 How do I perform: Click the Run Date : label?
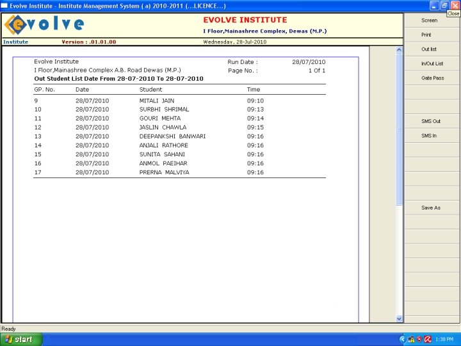click(x=243, y=62)
